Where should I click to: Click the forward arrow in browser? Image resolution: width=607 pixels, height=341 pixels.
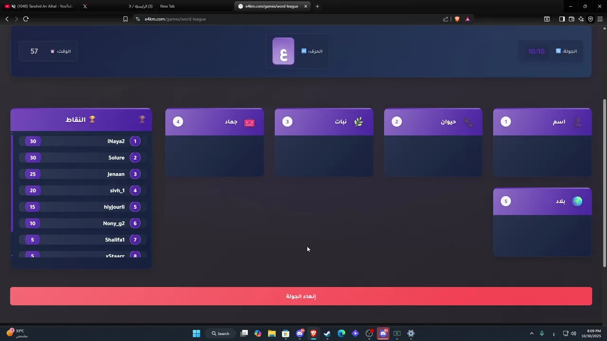(16, 19)
